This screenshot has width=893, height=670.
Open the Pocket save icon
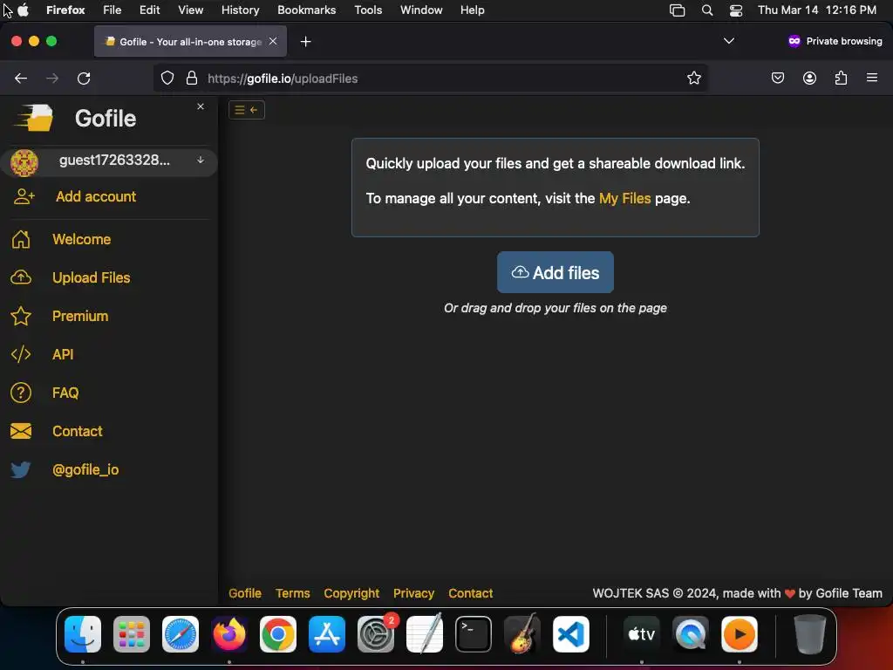pos(777,78)
